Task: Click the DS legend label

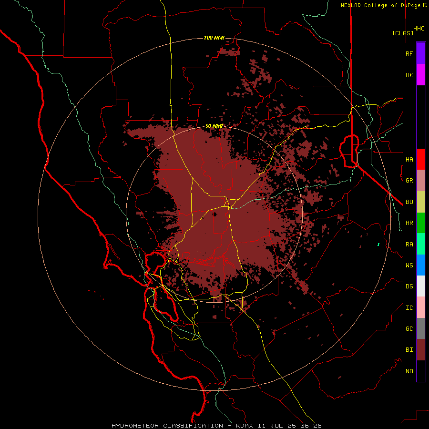Action: (x=409, y=286)
